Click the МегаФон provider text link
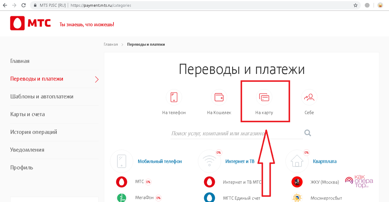 pos(144,198)
